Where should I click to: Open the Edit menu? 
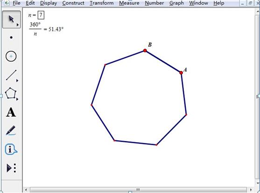pyautogui.click(x=30, y=3)
